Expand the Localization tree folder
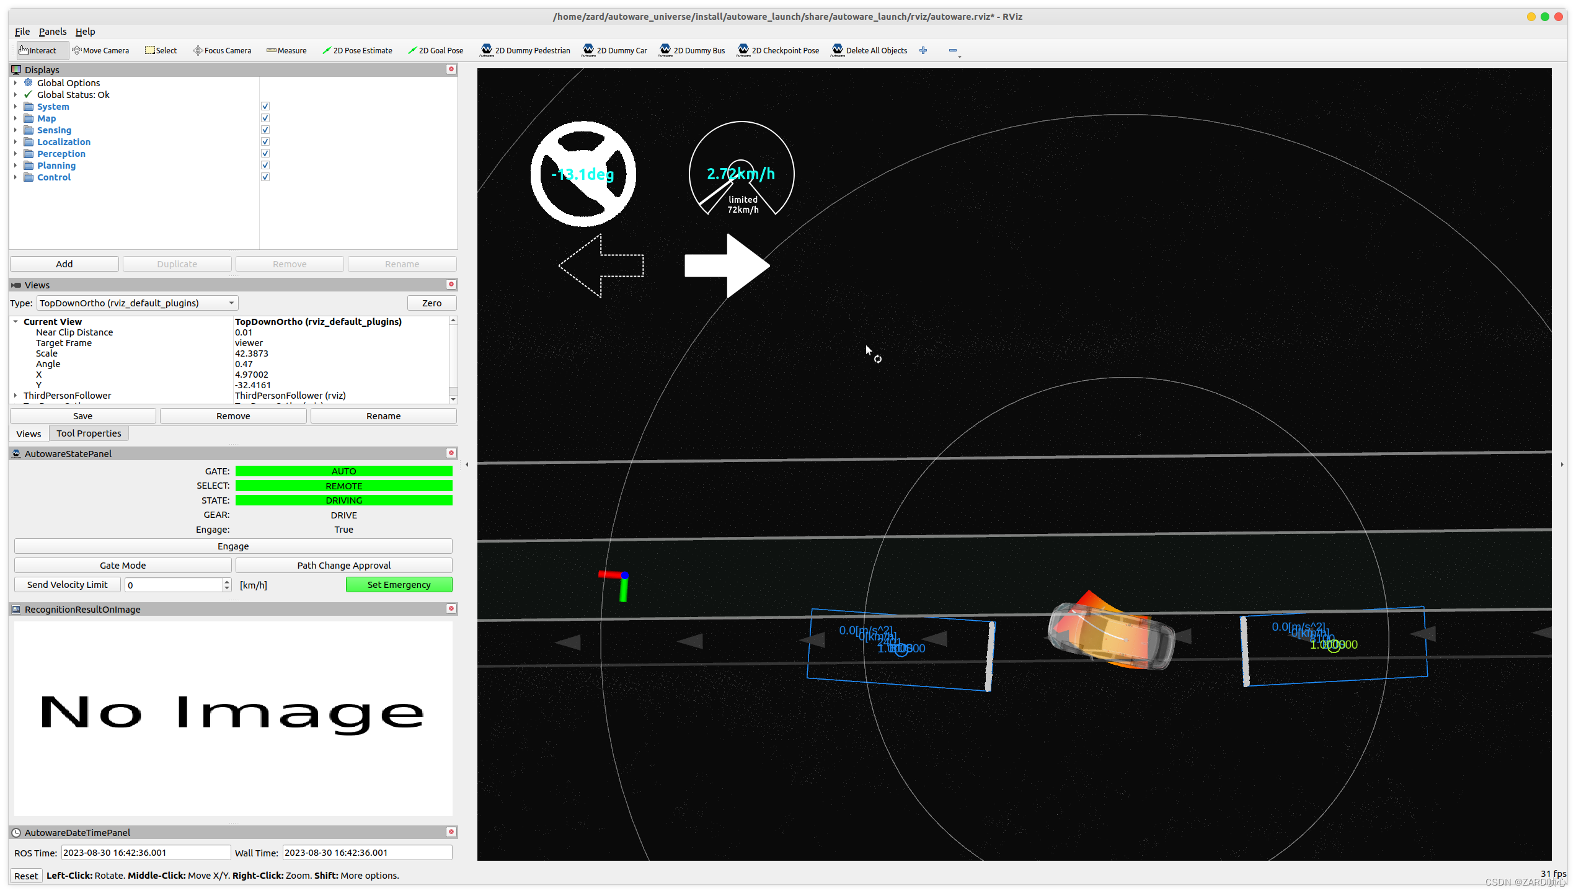 [x=15, y=141]
